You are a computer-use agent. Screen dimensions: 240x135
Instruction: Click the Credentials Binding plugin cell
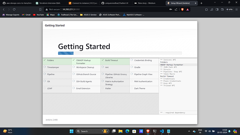pyautogui.click(x=144, y=61)
